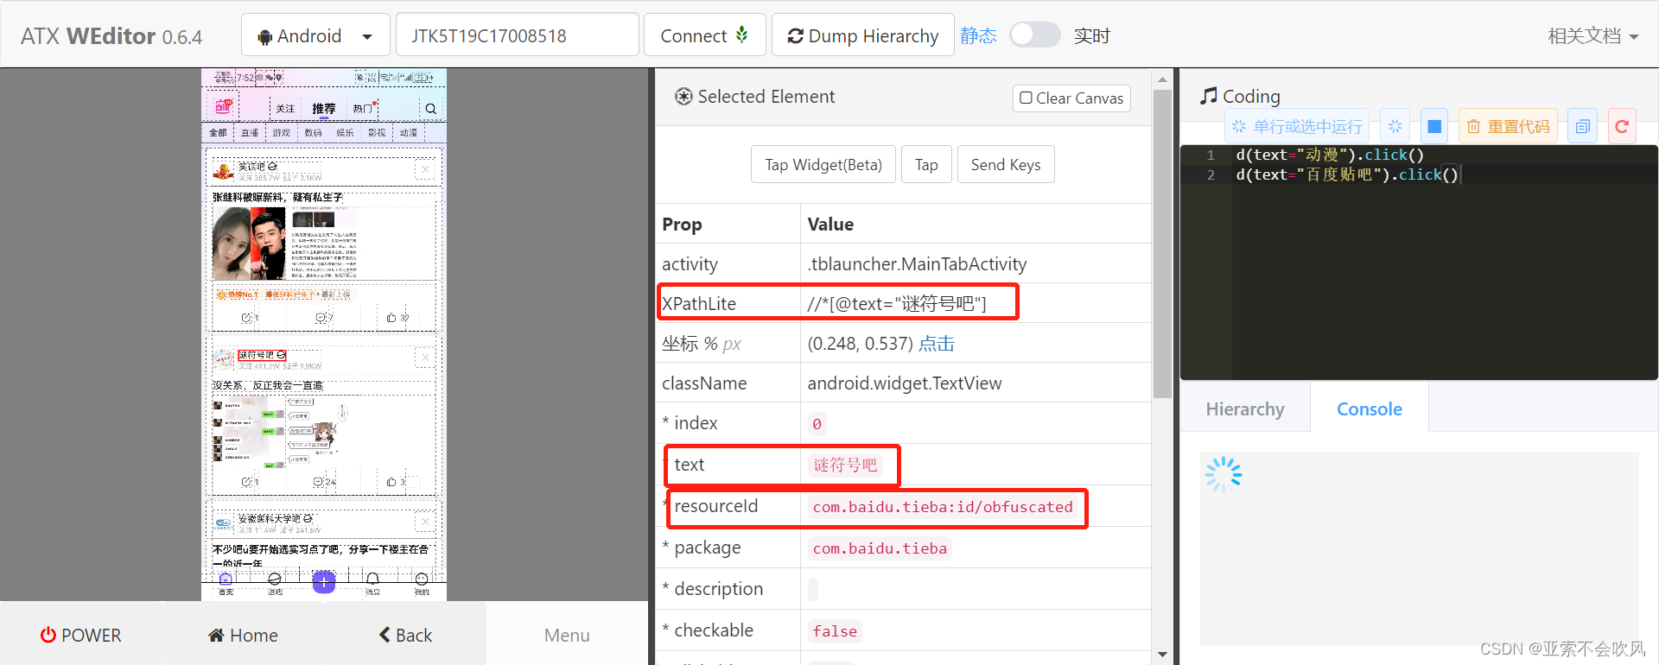Click the properties scrollbar up arrow
This screenshot has width=1659, height=665.
tap(1162, 79)
